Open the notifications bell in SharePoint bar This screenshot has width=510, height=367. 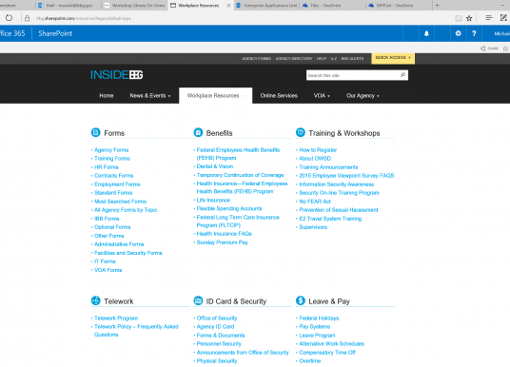(426, 33)
